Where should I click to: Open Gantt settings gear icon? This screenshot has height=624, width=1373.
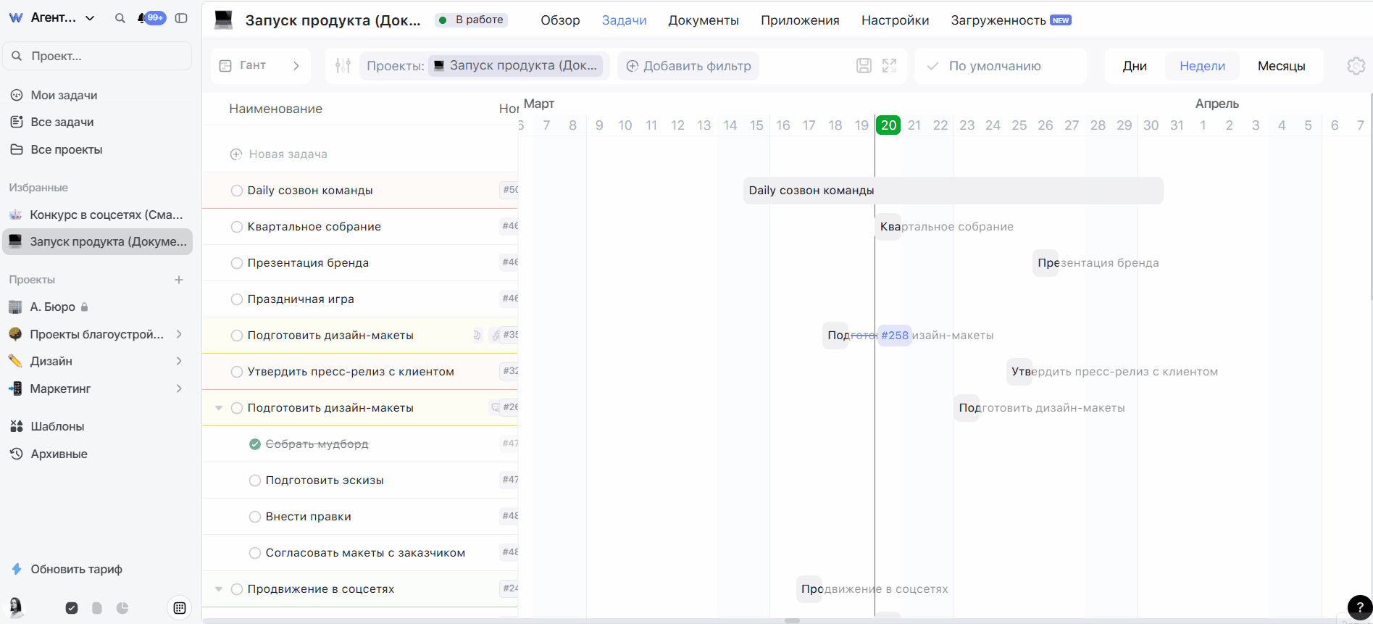click(x=1356, y=66)
